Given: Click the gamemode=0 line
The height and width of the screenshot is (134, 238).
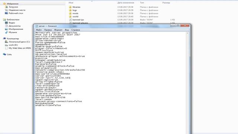Looking at the screenshot, I should point(43,44).
